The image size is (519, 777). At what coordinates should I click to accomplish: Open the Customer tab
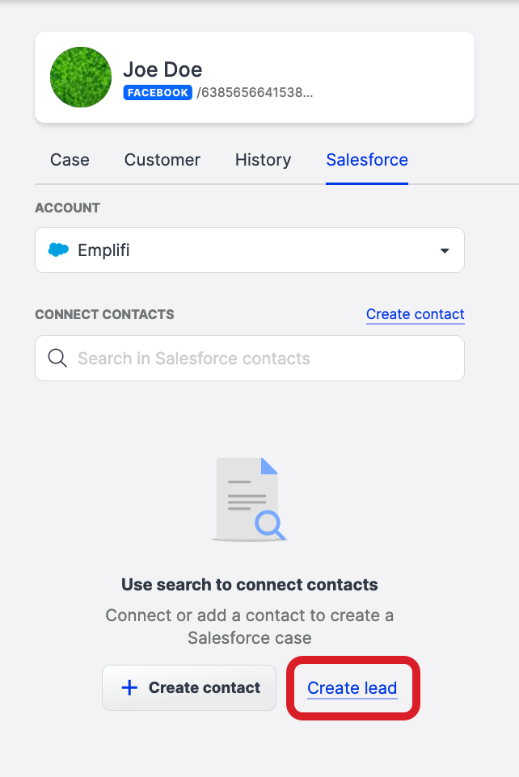[x=162, y=160]
